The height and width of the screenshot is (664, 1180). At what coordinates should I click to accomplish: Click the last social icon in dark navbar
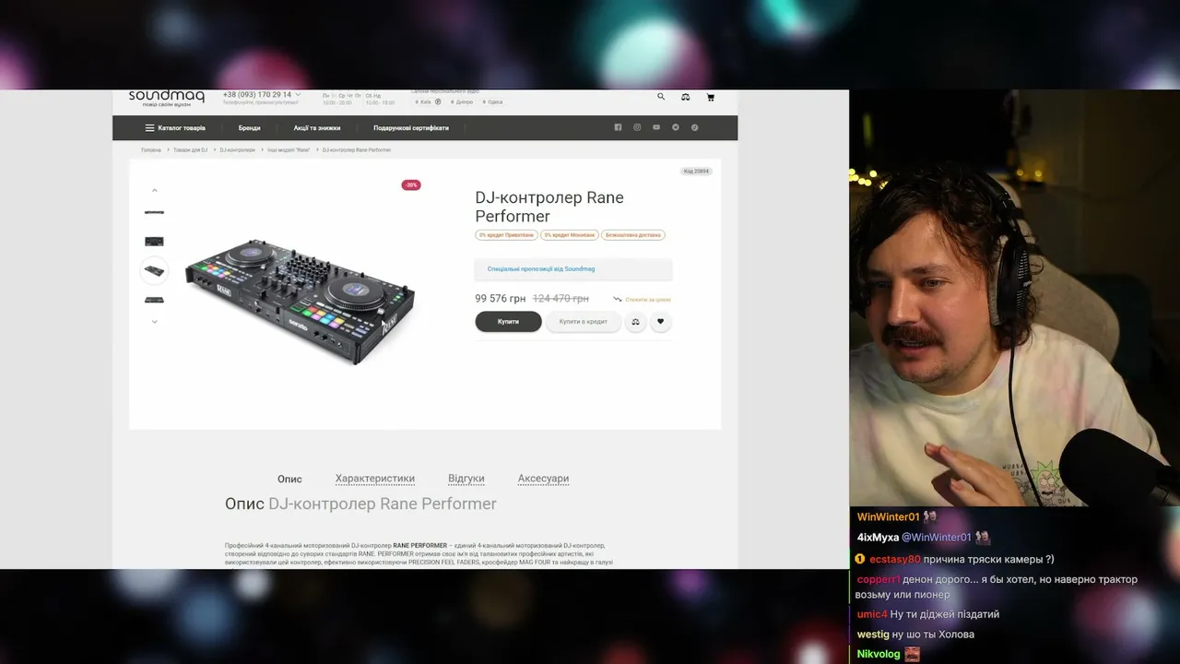pyautogui.click(x=695, y=127)
